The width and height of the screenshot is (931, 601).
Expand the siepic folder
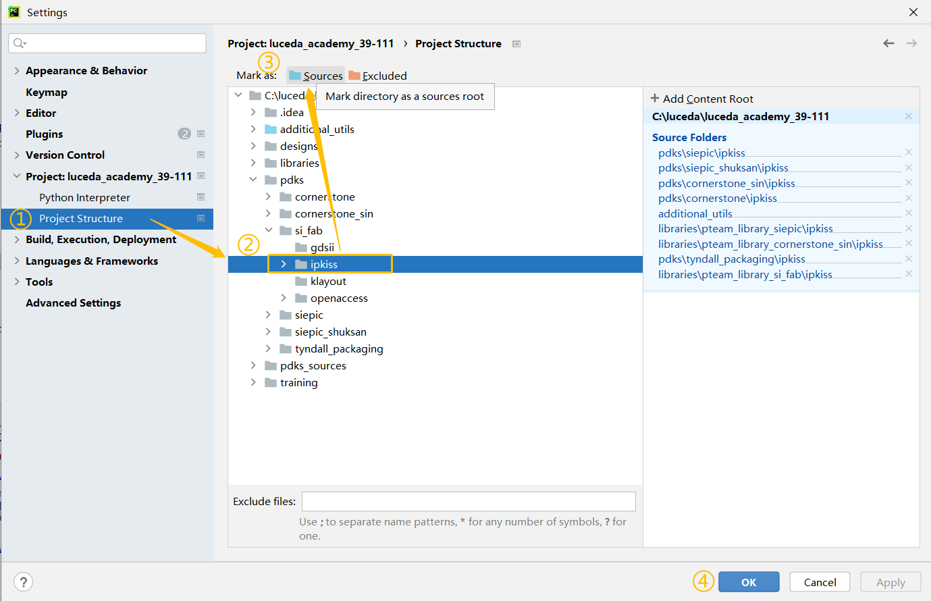pos(268,315)
